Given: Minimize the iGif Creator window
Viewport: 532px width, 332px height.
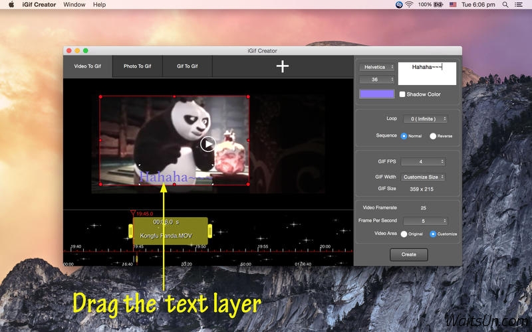Looking at the screenshot, I should tap(77, 50).
